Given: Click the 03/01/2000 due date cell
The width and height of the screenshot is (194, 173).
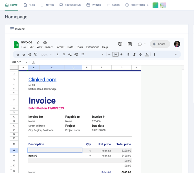Looking at the screenshot, I should pyautogui.click(x=99, y=130).
